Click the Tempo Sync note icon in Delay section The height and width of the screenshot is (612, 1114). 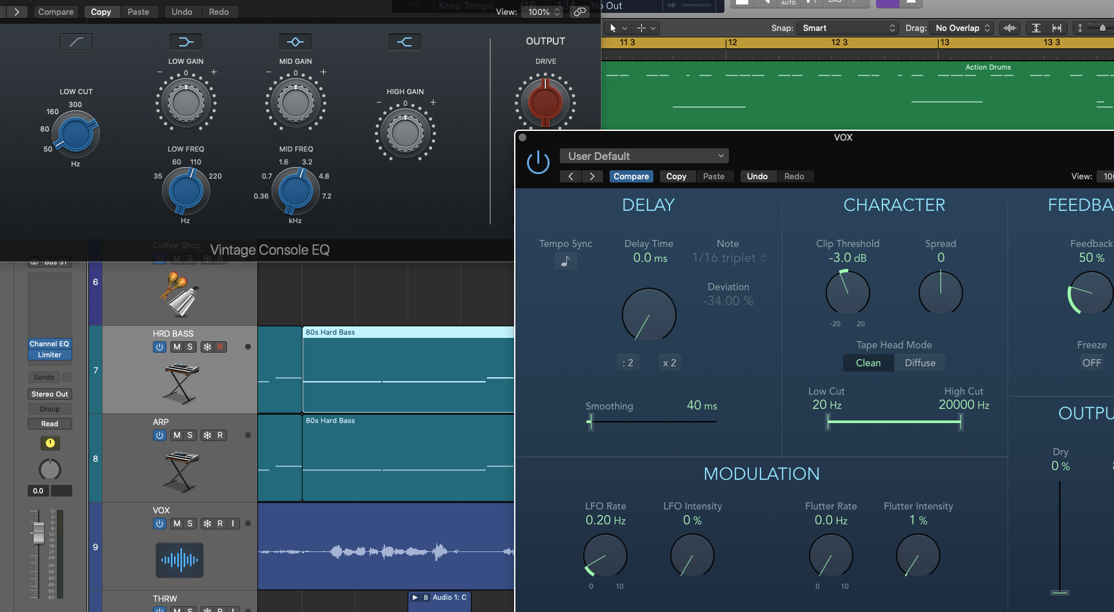coord(566,261)
